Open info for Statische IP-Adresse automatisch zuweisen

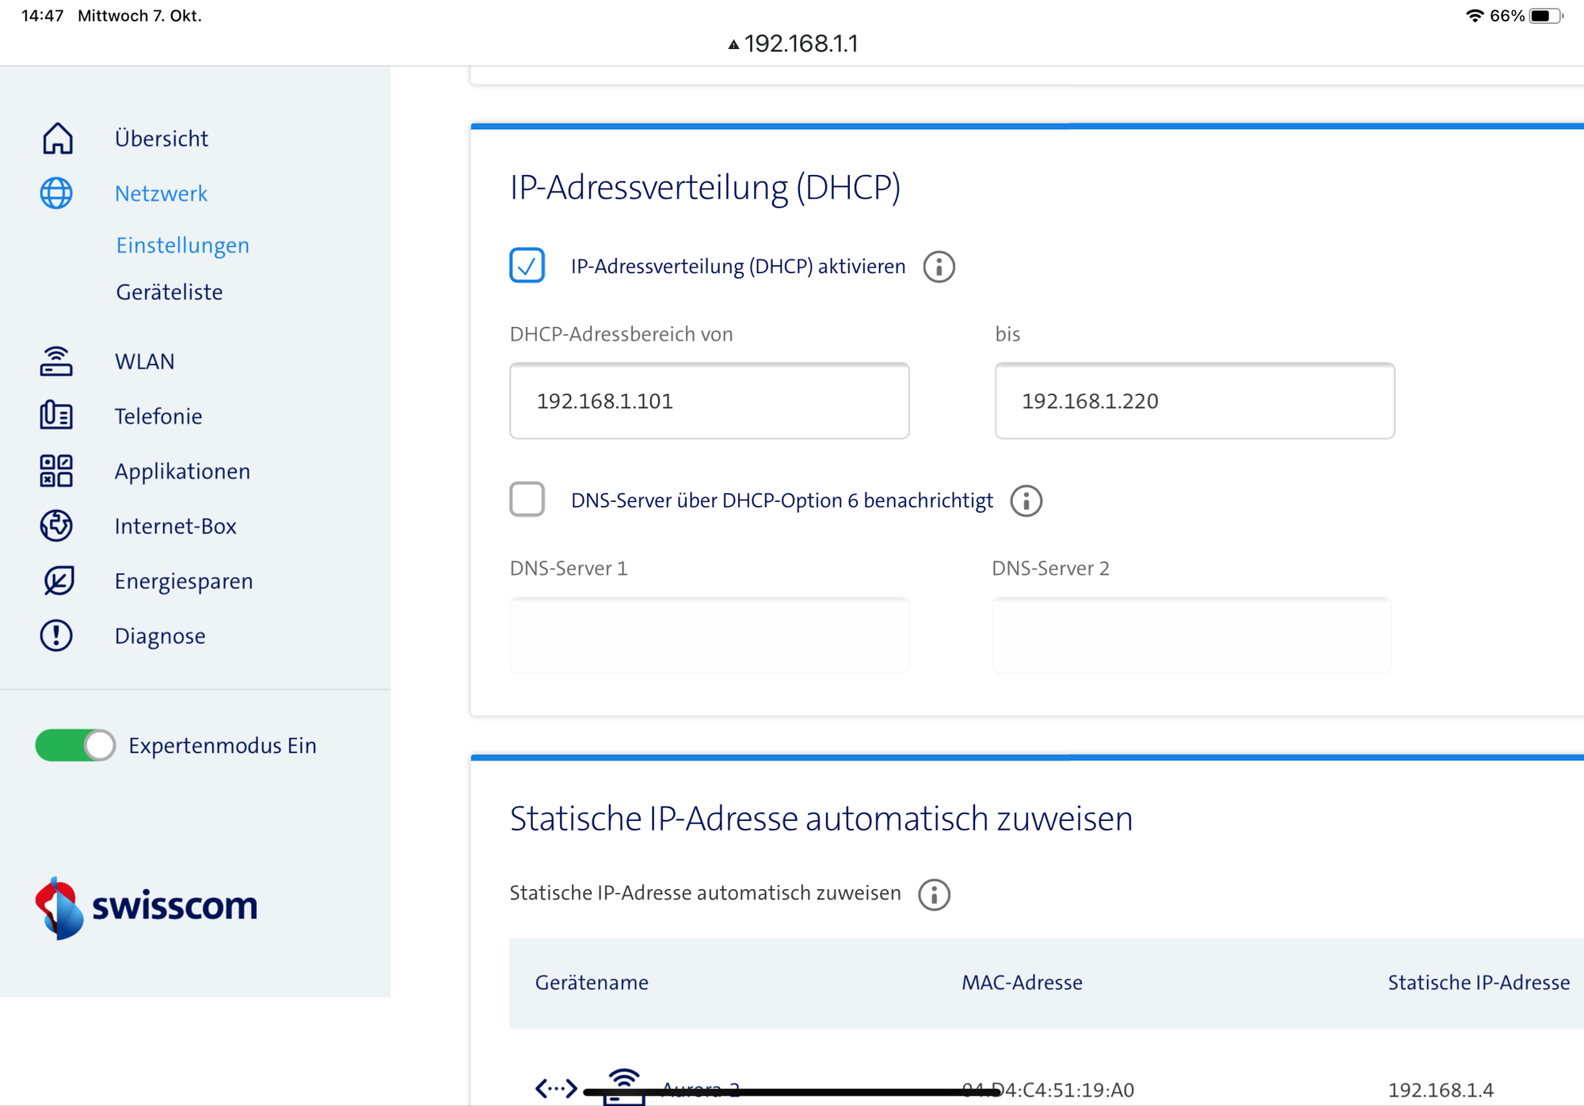934,894
